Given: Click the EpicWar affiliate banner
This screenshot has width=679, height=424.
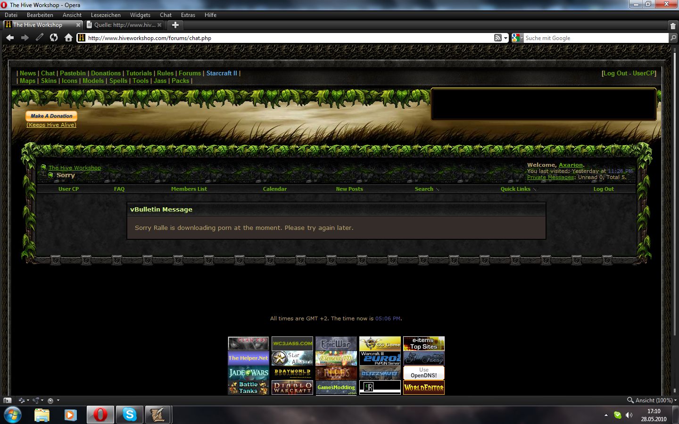Looking at the screenshot, I should (x=336, y=343).
